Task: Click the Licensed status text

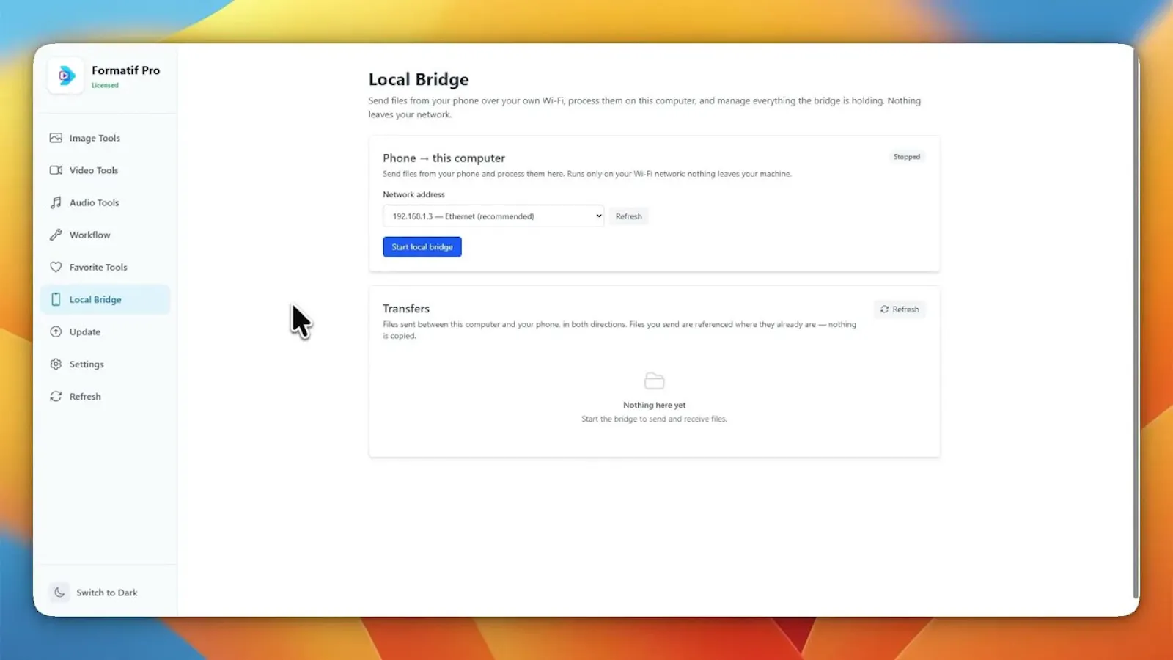Action: 105,85
